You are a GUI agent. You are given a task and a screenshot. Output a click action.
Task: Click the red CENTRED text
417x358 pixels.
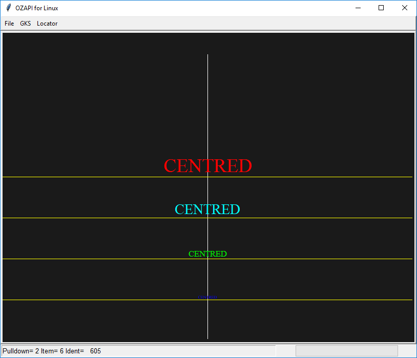[207, 166]
